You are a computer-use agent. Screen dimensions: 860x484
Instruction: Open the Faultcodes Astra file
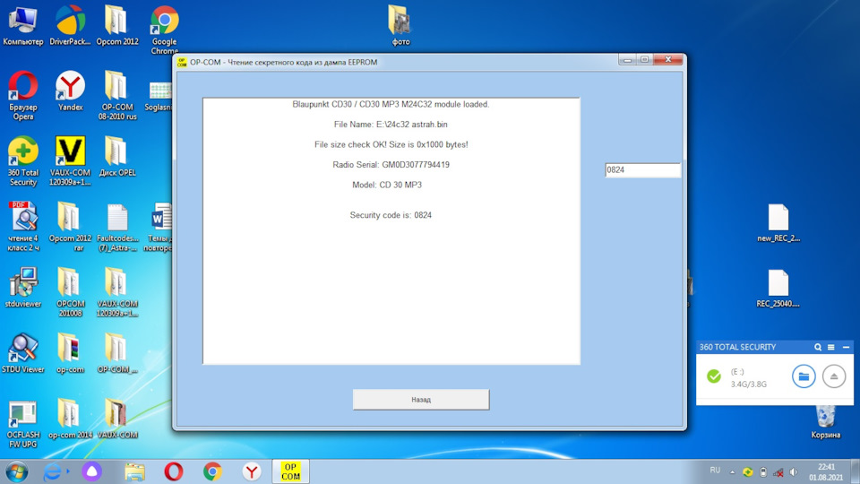tap(116, 227)
